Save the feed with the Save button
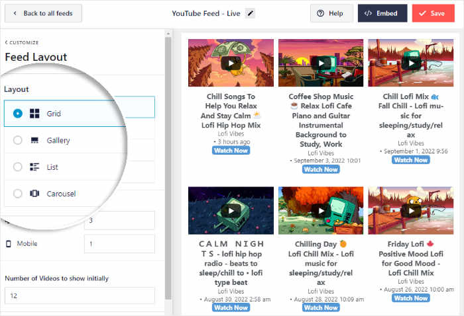464x316 pixels. 434,13
